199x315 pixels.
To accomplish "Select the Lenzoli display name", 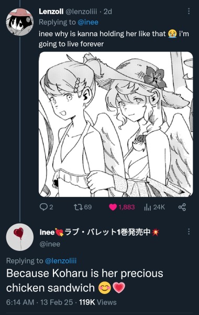I will coord(51,12).
